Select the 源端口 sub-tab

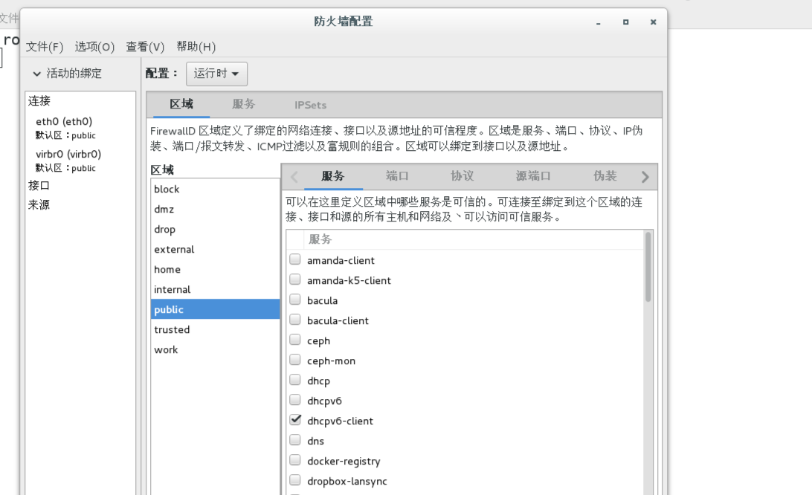pos(533,176)
